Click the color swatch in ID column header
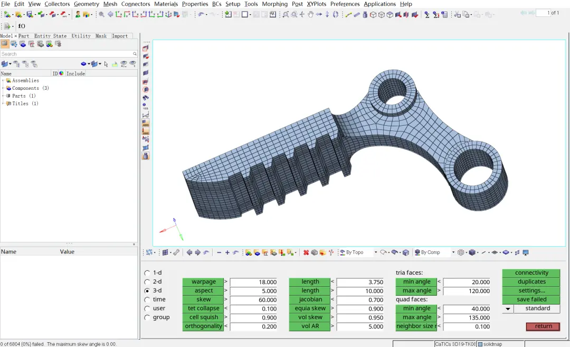The width and height of the screenshot is (570, 347). 61,73
